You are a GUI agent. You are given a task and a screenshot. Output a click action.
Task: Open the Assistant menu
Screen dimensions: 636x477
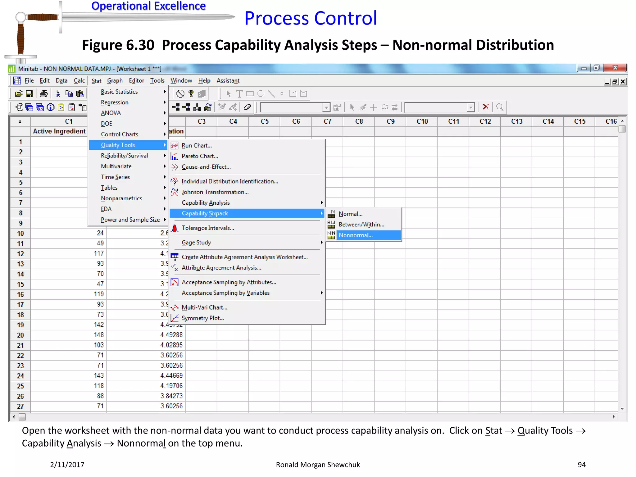[228, 81]
